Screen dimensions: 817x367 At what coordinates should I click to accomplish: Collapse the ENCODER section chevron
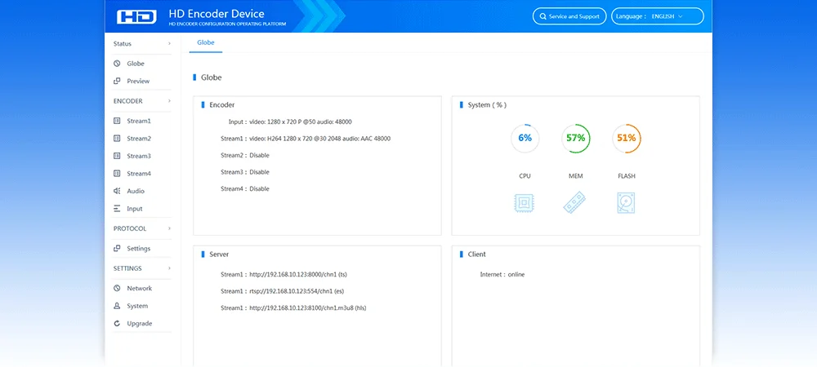[169, 101]
